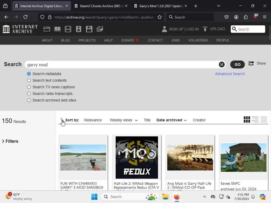Open the HELP nav item
The height and width of the screenshot is (203, 271).
[x=108, y=40]
